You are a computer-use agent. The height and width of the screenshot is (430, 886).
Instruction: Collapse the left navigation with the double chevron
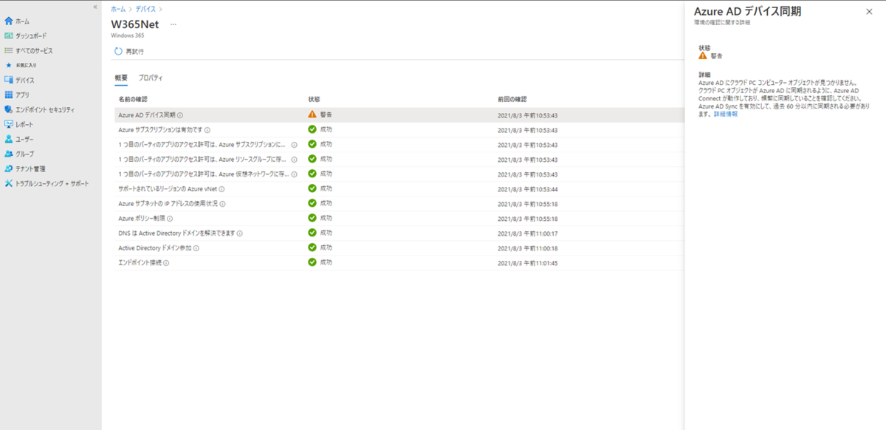point(95,7)
